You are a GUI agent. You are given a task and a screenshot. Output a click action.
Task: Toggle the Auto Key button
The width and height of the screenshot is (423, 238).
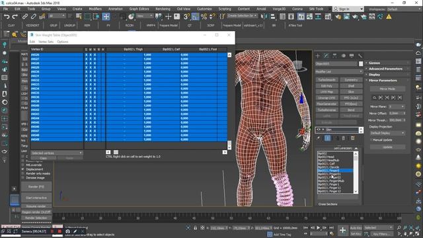tap(356, 228)
